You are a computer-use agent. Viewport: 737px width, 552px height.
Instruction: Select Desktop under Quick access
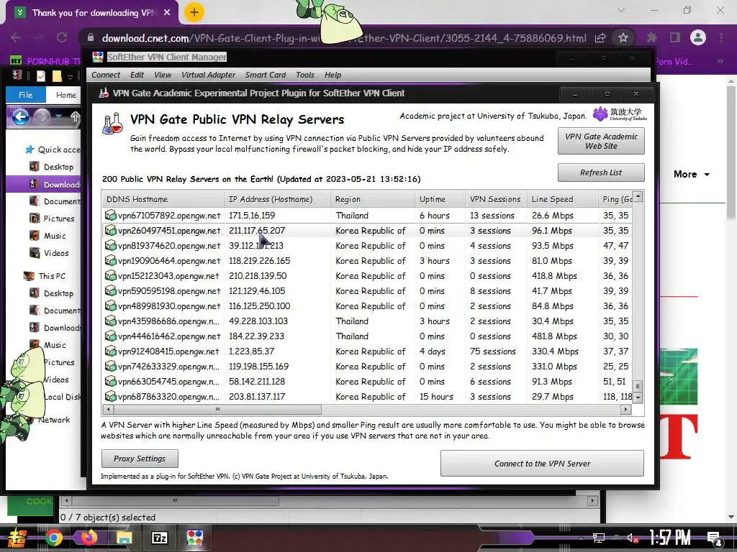coord(58,167)
